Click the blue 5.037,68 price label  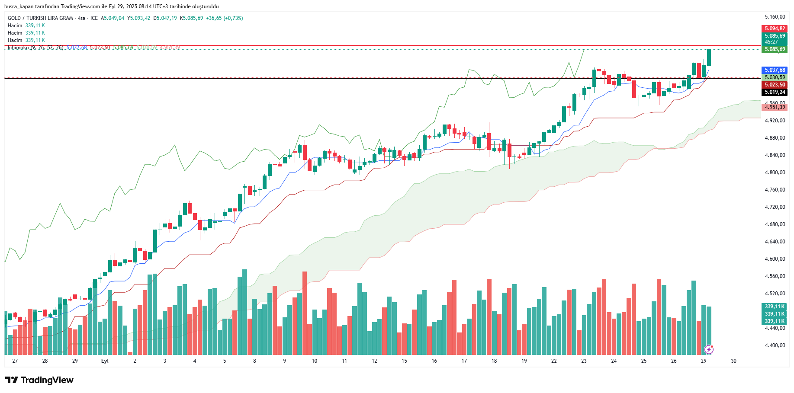[x=775, y=70]
